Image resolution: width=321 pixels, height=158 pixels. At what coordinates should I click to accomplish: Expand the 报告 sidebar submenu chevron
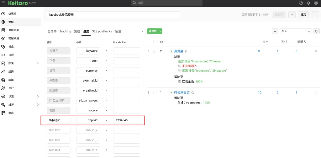38,63
